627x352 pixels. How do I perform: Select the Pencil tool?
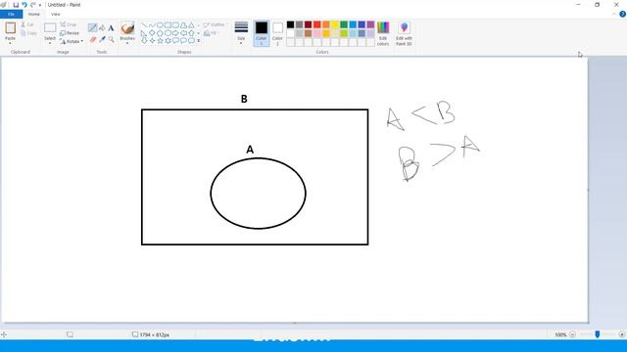92,28
